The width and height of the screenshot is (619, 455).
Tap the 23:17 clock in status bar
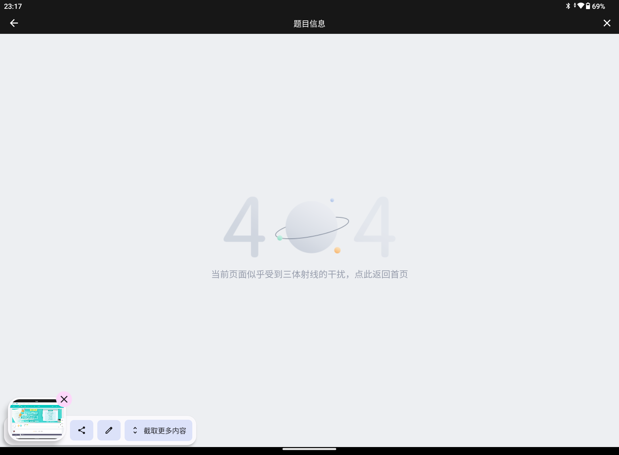tap(13, 6)
